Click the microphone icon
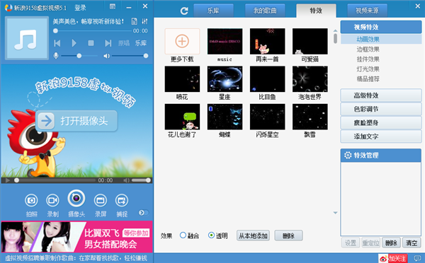This screenshot has height=263, width=425. point(56,56)
